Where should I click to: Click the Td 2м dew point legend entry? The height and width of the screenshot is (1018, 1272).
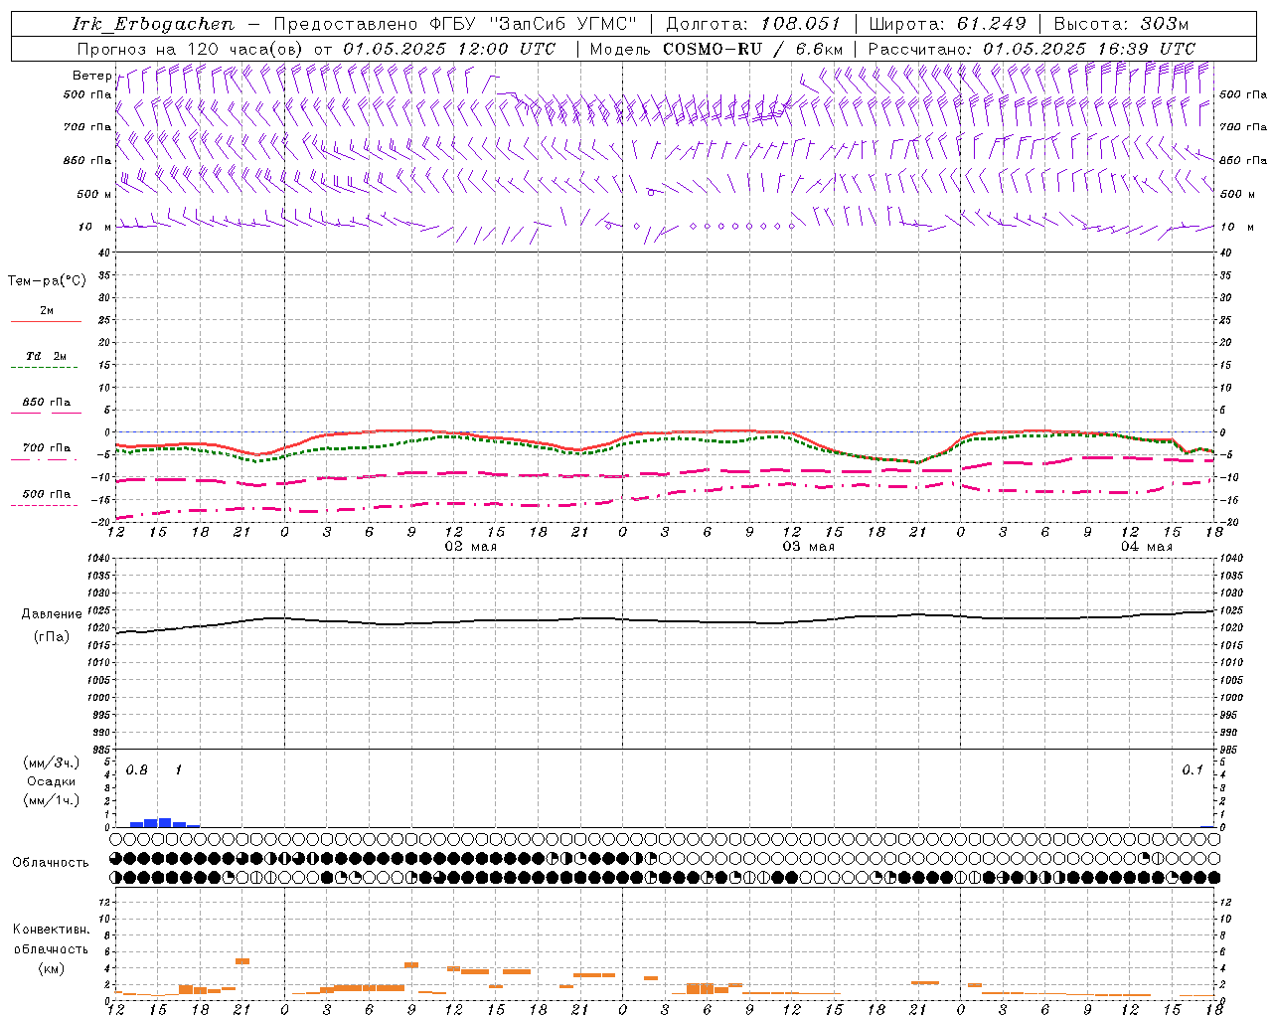[46, 356]
